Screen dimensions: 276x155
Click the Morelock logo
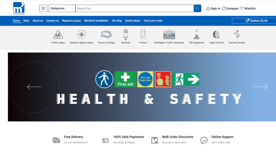point(19,8)
